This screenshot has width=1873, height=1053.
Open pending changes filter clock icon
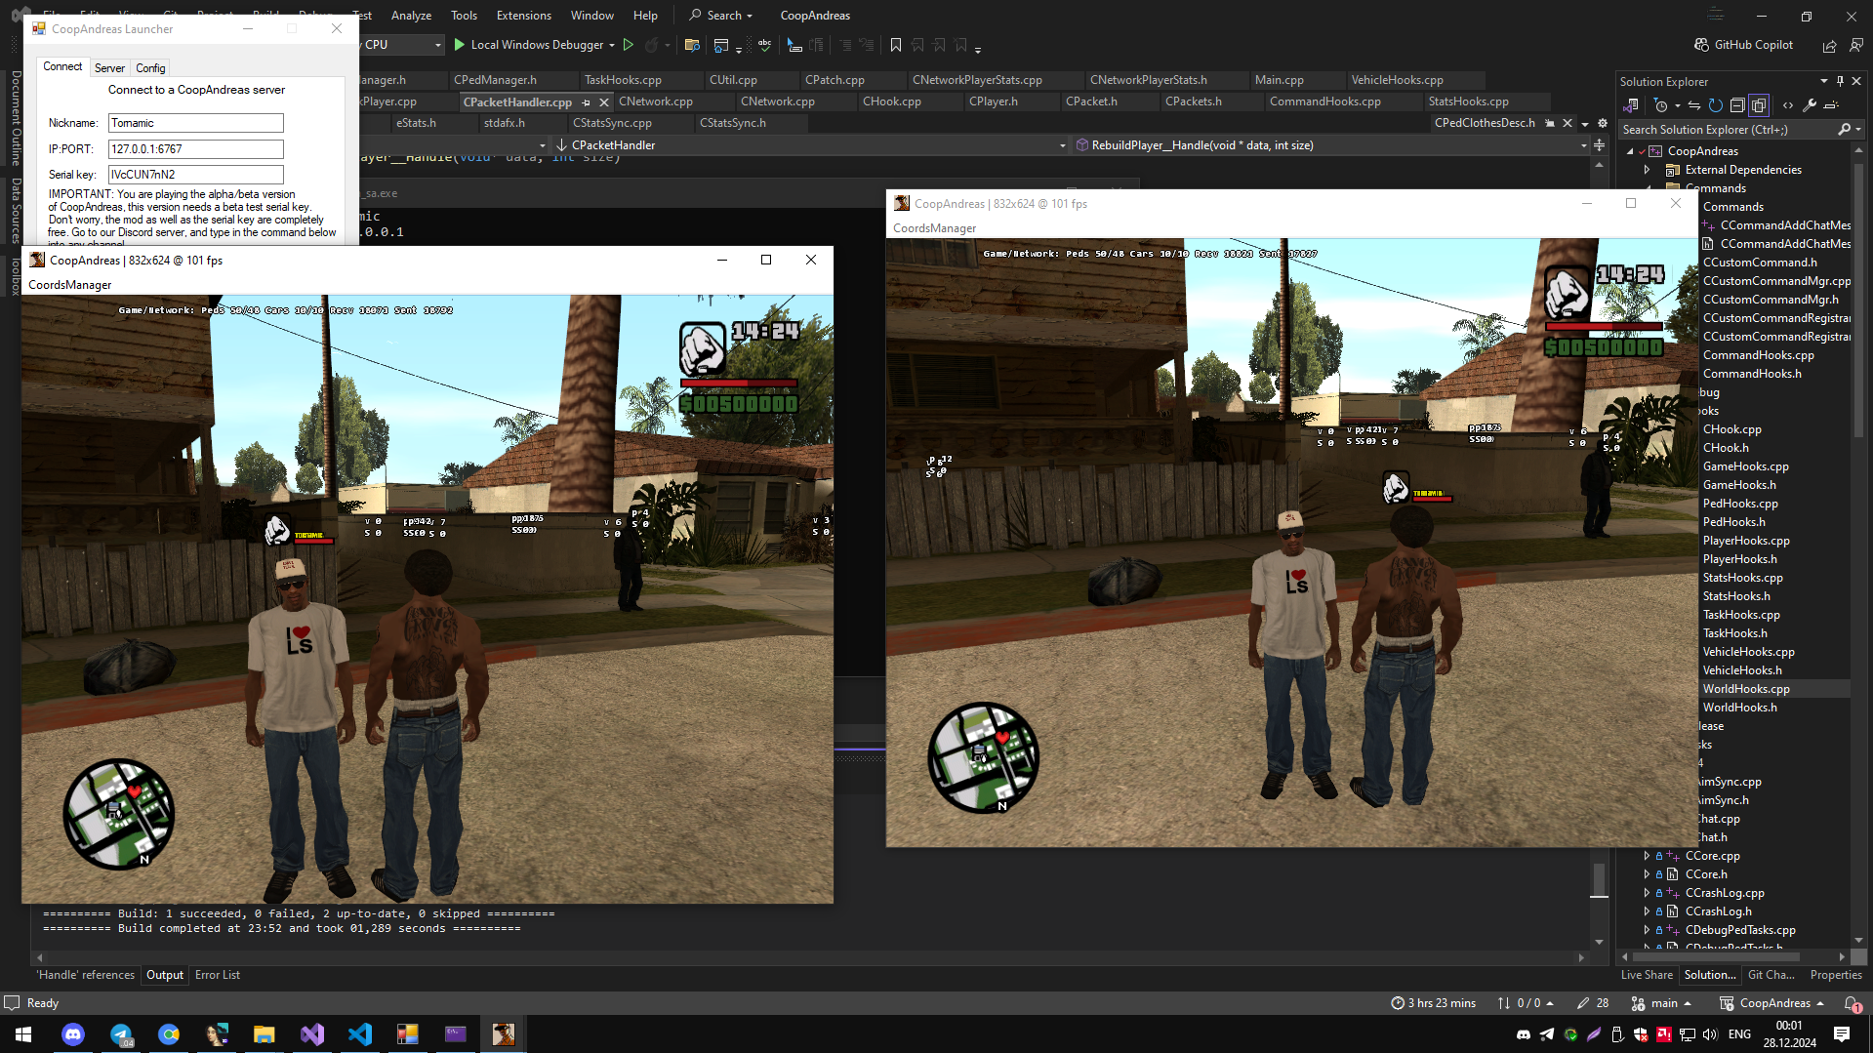(1661, 105)
